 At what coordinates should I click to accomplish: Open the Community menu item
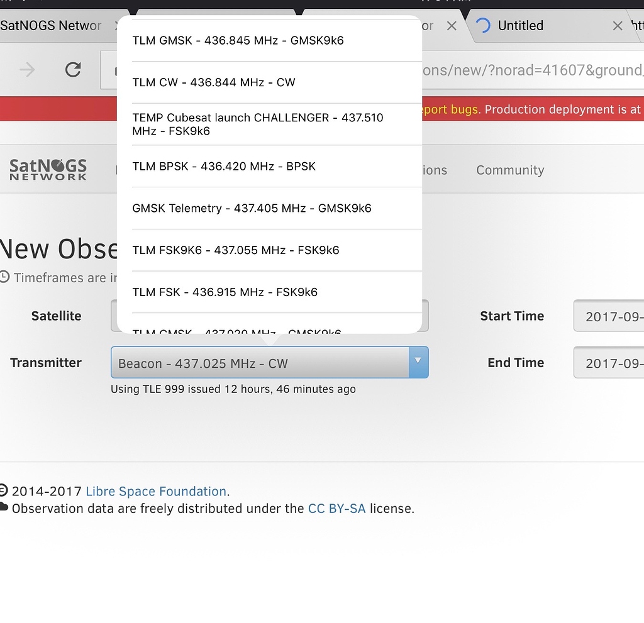(x=510, y=170)
